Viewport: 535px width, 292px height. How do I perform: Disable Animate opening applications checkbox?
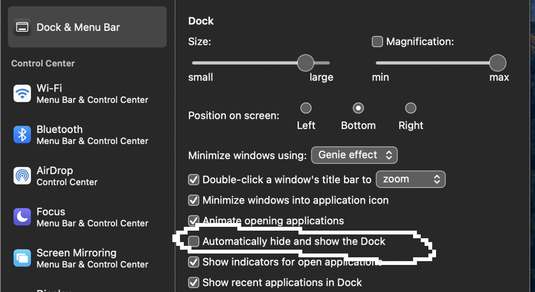coord(194,221)
